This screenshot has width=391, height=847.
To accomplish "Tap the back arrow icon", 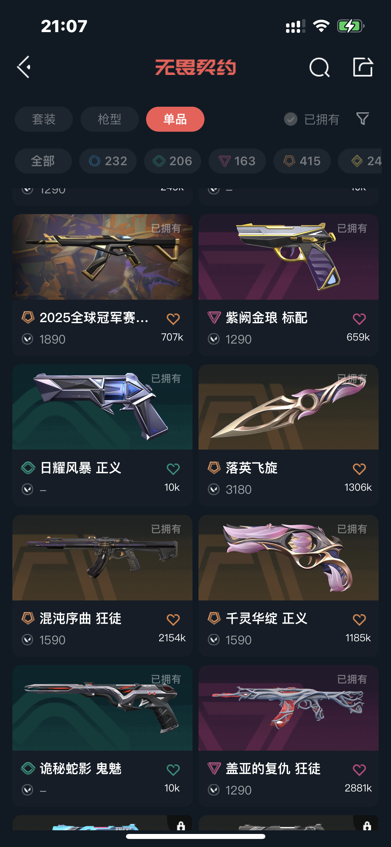I will tap(24, 67).
